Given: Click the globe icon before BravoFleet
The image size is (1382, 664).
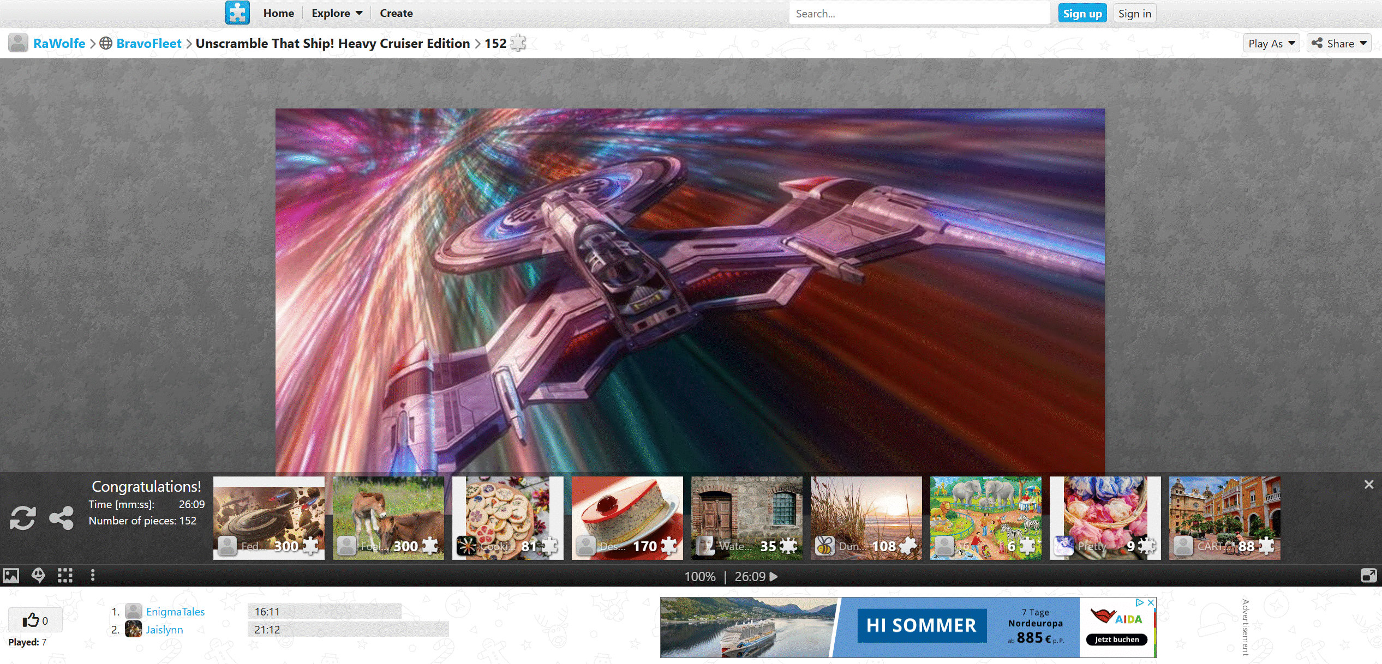Looking at the screenshot, I should tap(106, 43).
